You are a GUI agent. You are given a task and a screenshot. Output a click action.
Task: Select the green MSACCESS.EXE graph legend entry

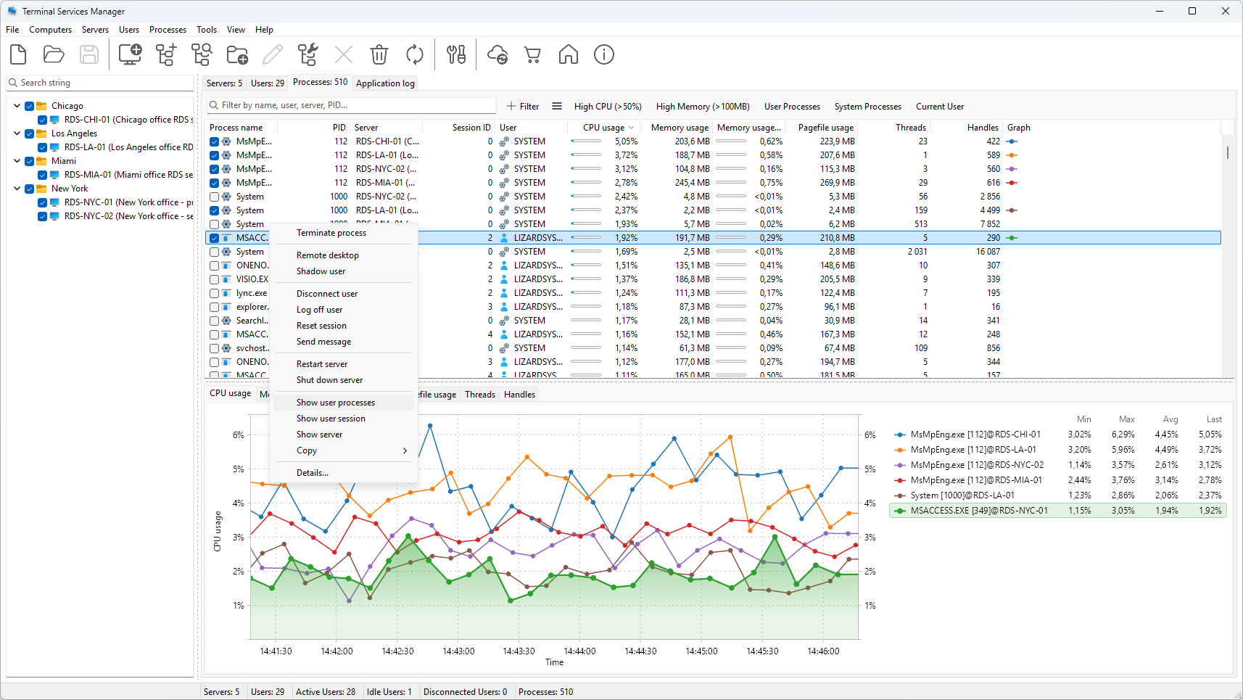tap(1058, 511)
